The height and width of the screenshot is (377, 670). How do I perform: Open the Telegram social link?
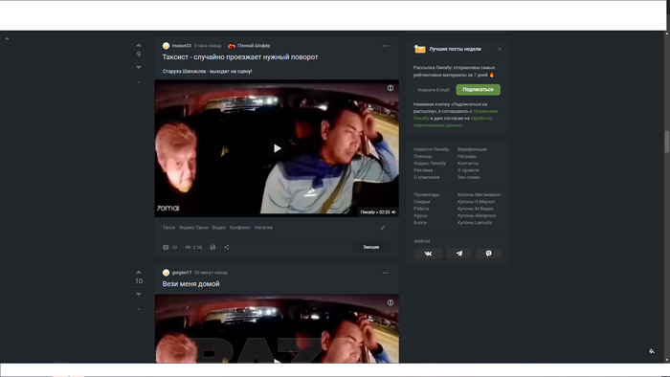[x=458, y=254]
